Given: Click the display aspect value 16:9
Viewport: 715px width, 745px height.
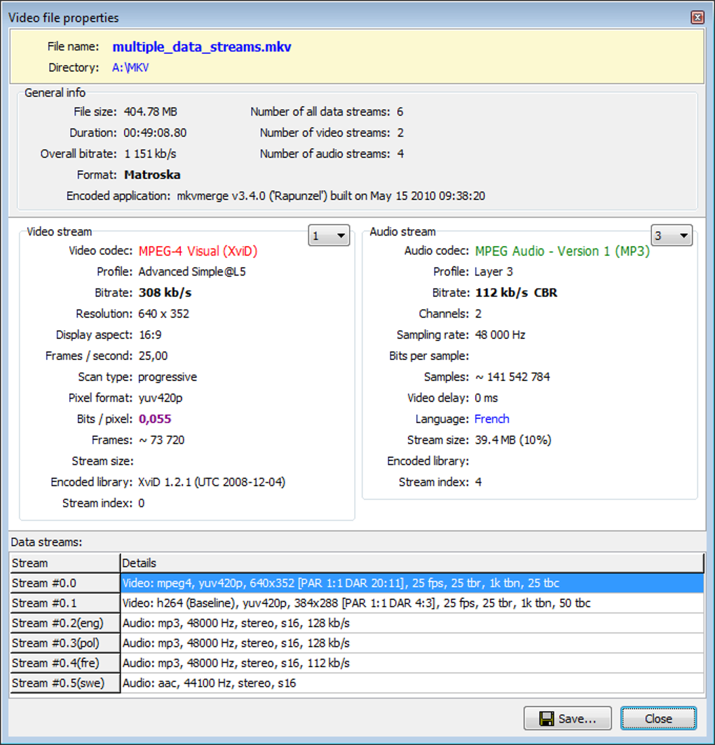Looking at the screenshot, I should coord(150,335).
